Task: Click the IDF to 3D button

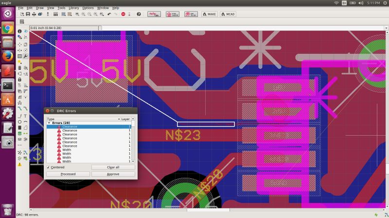Action: 191,14
